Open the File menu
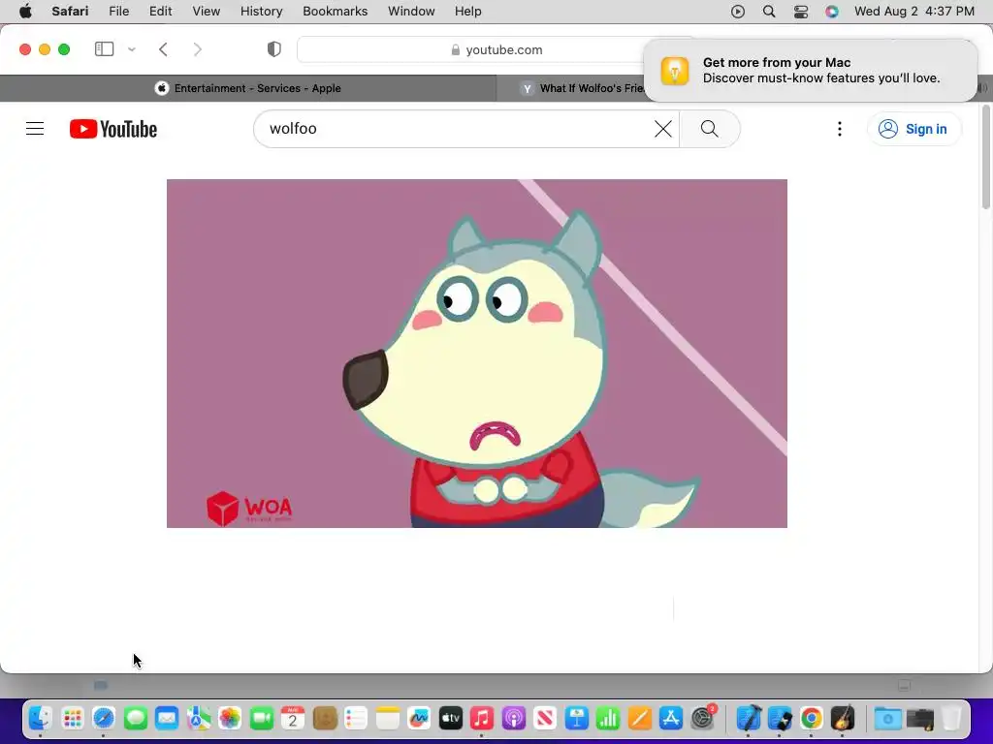Image resolution: width=993 pixels, height=744 pixels. tap(119, 12)
